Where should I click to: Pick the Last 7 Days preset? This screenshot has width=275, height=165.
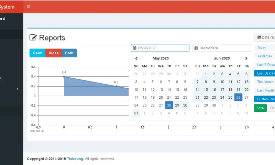[x=266, y=65]
